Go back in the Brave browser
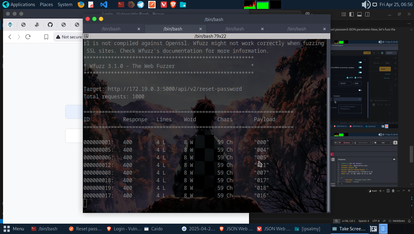 pyautogui.click(x=10, y=37)
